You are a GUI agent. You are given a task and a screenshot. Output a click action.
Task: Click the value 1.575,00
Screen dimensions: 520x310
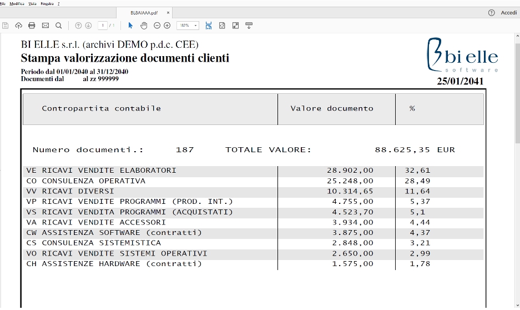pyautogui.click(x=353, y=264)
